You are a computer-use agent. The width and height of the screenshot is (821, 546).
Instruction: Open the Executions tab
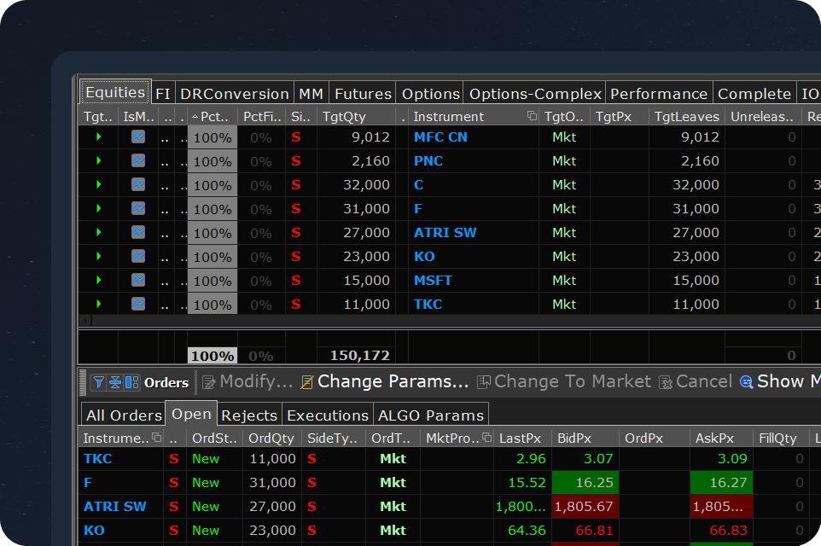tap(328, 415)
